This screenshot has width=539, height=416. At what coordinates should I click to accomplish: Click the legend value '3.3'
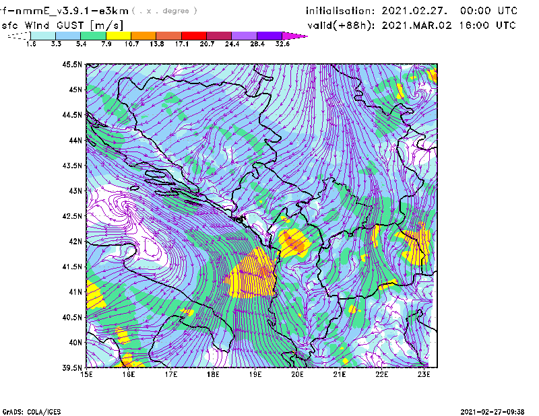(56, 44)
